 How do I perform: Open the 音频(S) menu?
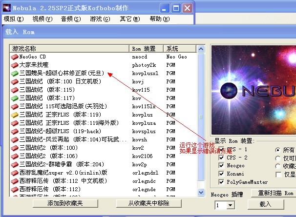[x=71, y=19]
